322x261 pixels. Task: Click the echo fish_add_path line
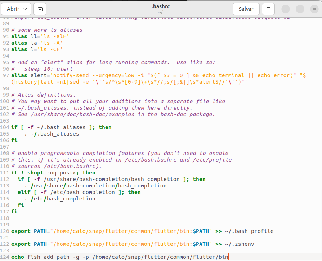pos(120,257)
